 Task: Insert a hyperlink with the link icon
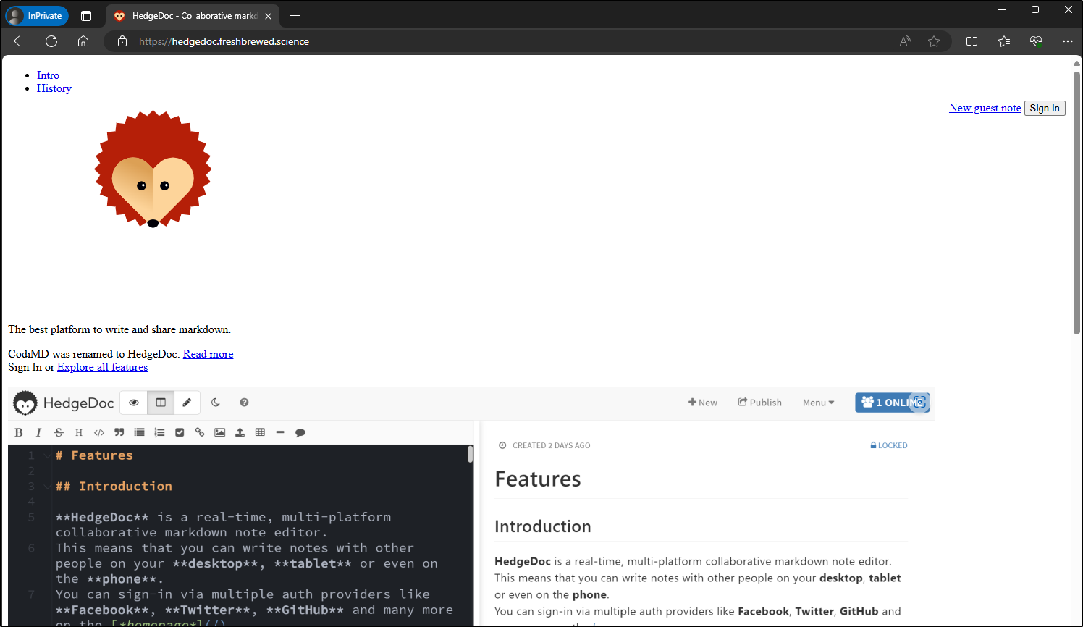tap(200, 432)
